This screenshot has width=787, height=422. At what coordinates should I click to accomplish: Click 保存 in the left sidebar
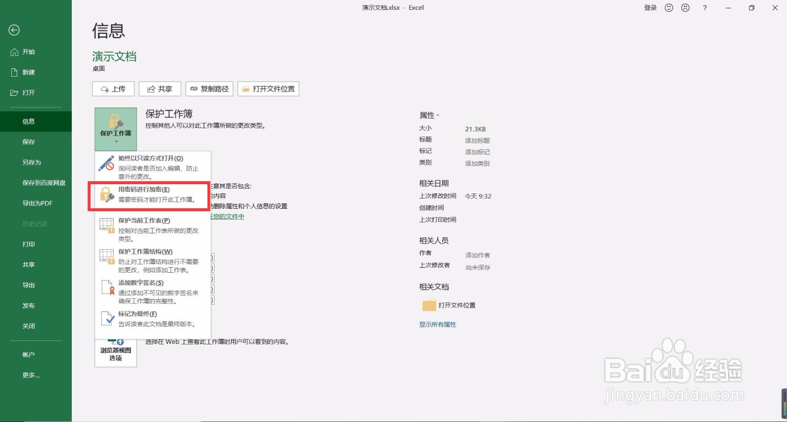pyautogui.click(x=29, y=142)
